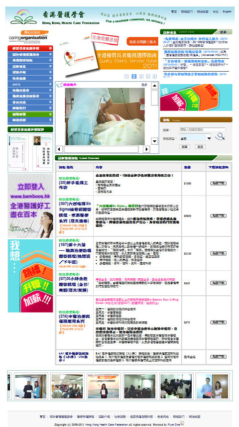Click the orange online version button on the banner
This screenshot has width=239, height=427.
point(142,41)
